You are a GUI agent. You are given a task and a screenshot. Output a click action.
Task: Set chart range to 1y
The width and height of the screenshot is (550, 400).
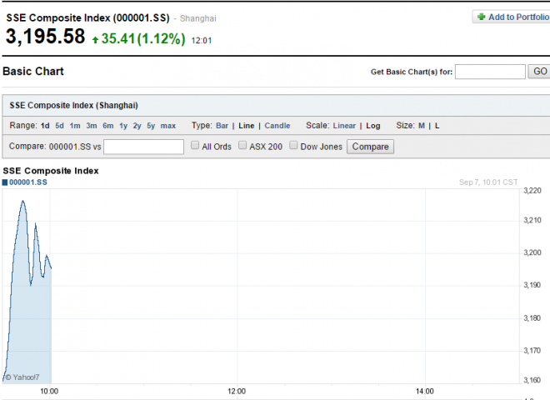click(x=123, y=126)
